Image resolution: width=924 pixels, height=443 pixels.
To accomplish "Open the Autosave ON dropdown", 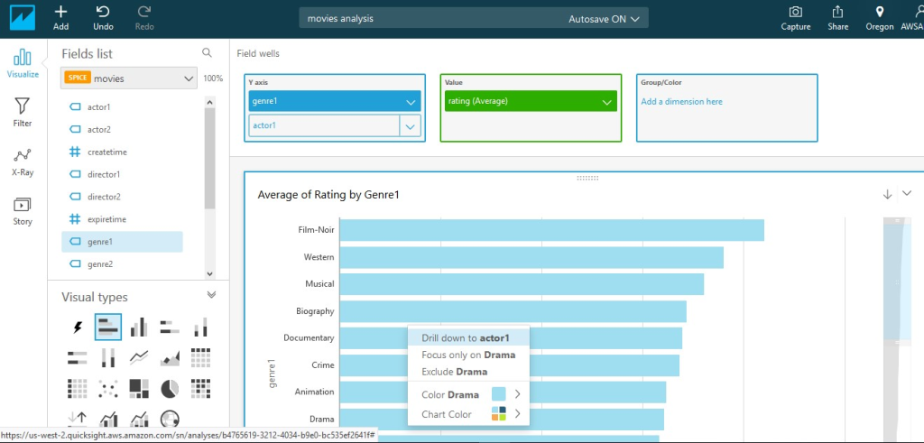I will [604, 19].
